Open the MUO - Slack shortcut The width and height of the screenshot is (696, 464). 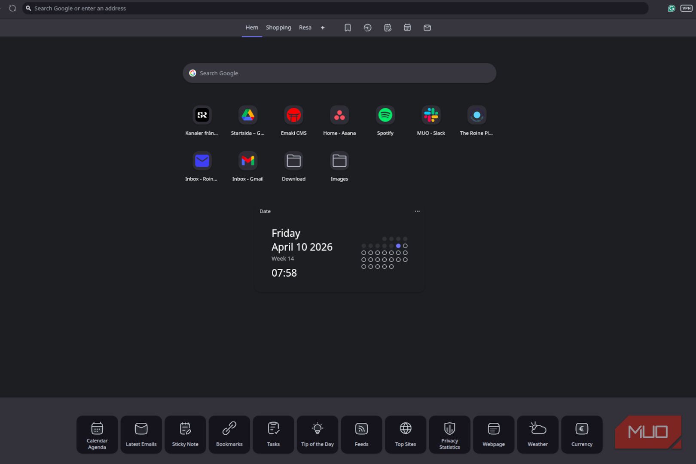tap(431, 121)
